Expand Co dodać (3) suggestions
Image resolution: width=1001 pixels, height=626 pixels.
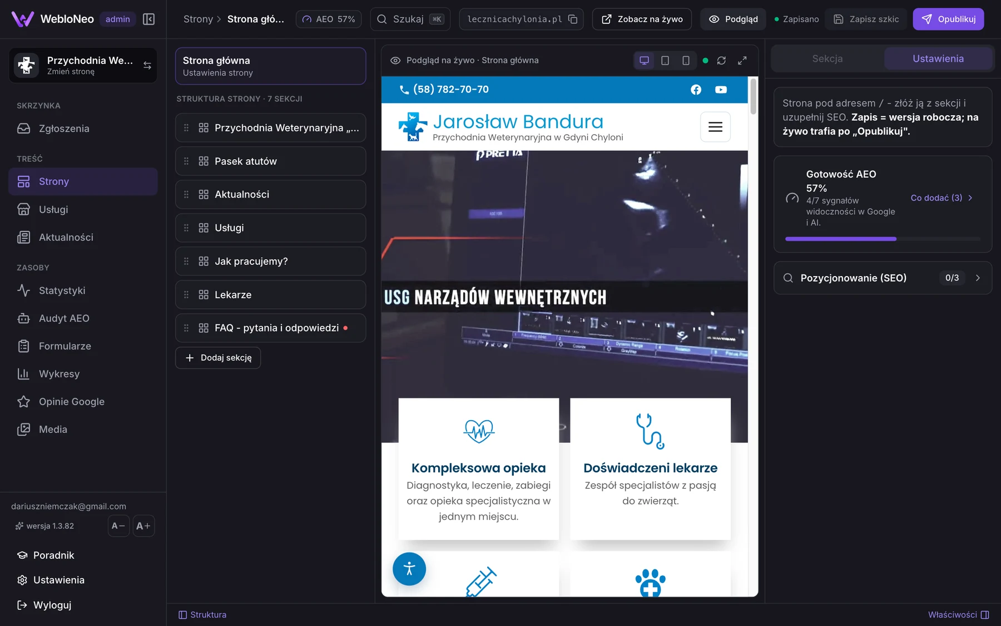(941, 198)
